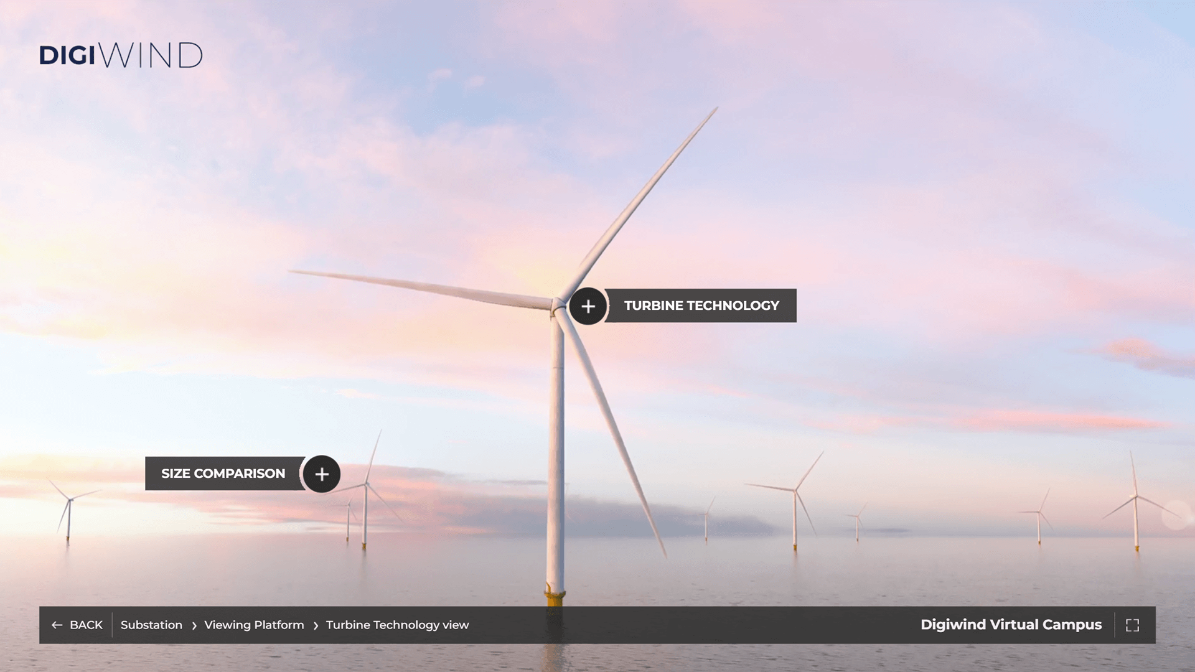Go to Substation breadcrumb
1195x672 pixels.
pyautogui.click(x=151, y=625)
